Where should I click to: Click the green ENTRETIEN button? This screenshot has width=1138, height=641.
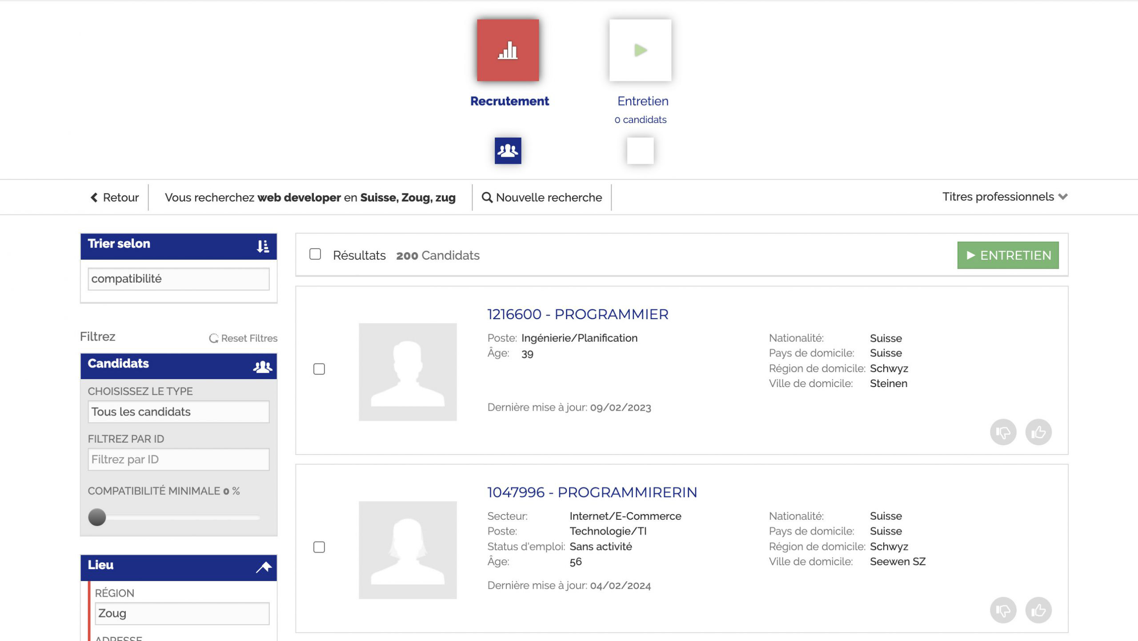tap(1008, 255)
